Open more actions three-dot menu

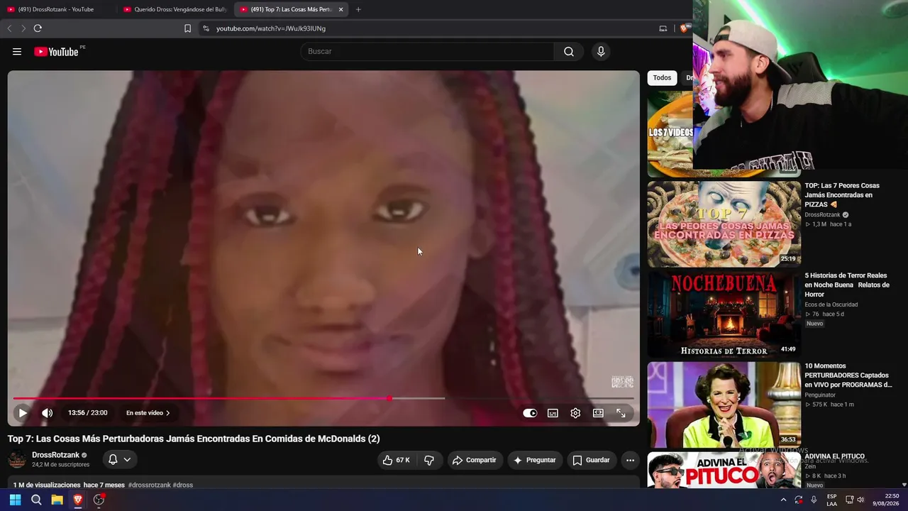tap(630, 460)
